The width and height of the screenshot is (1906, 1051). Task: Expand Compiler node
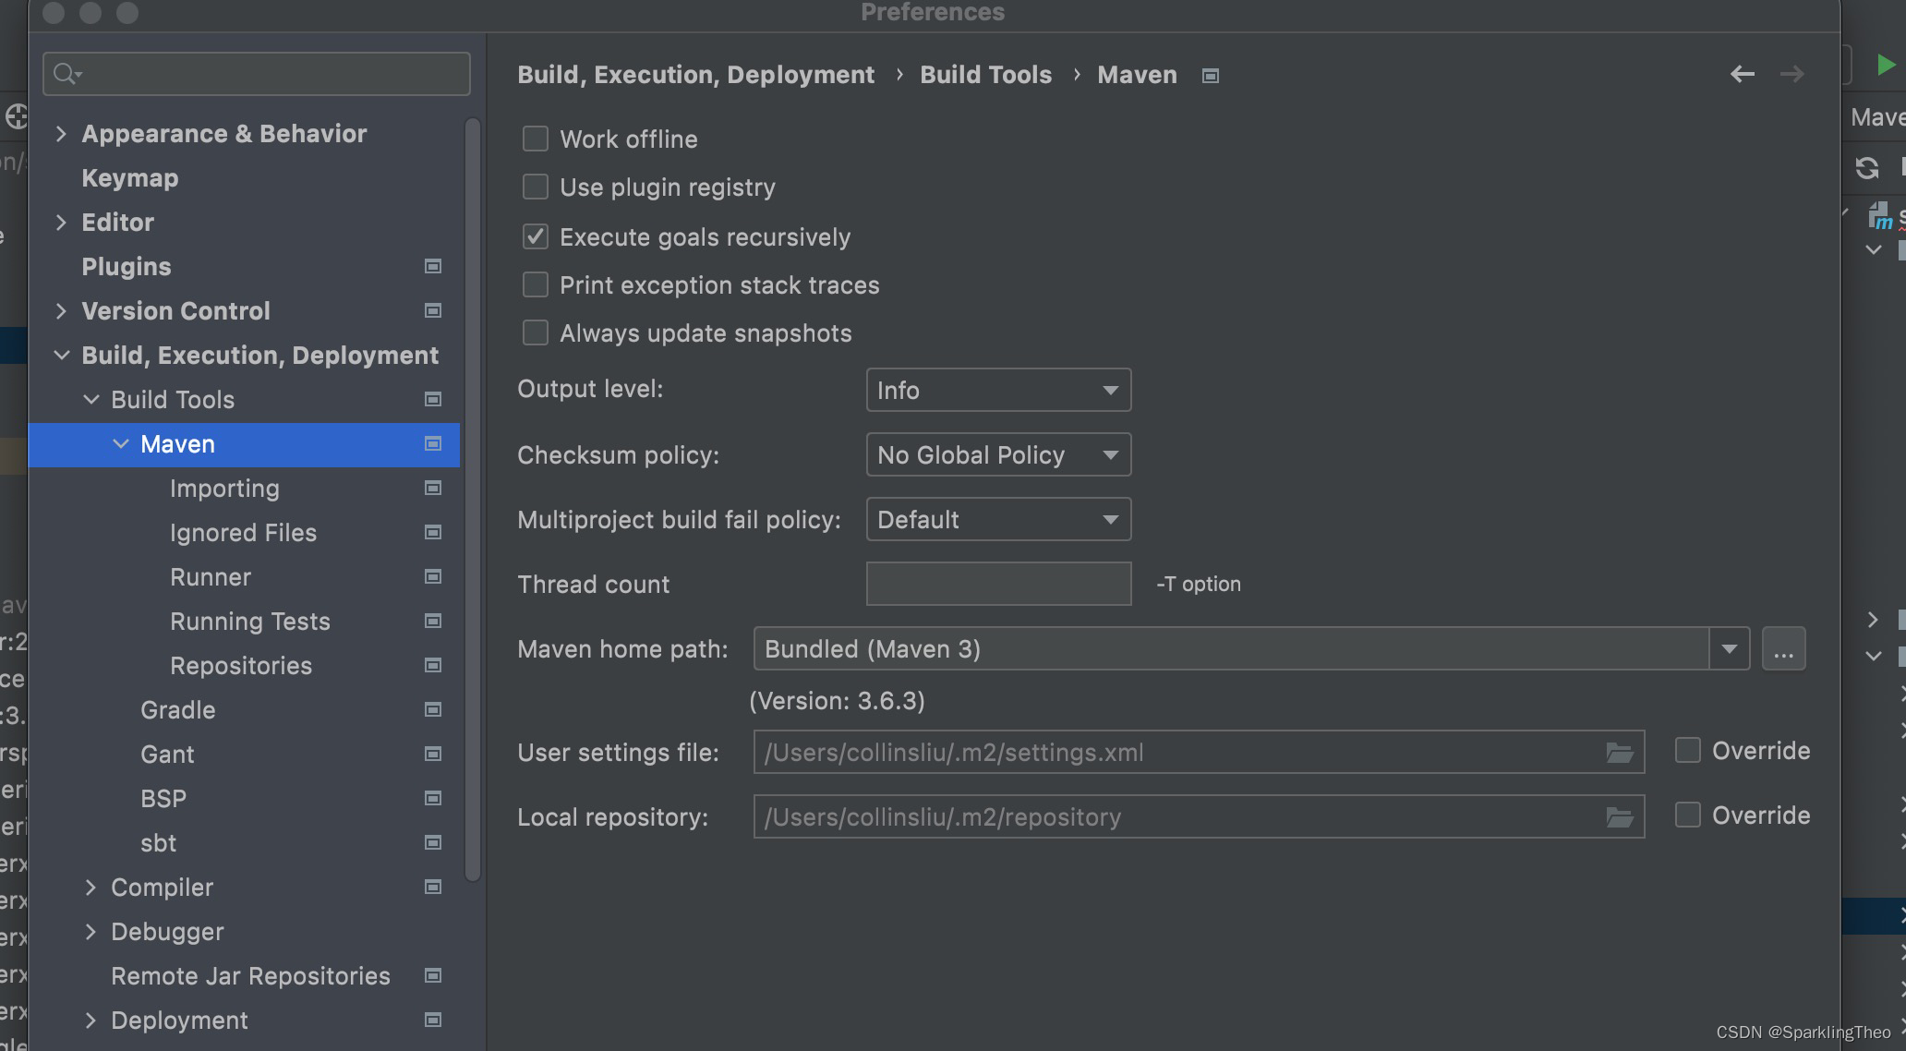(90, 888)
